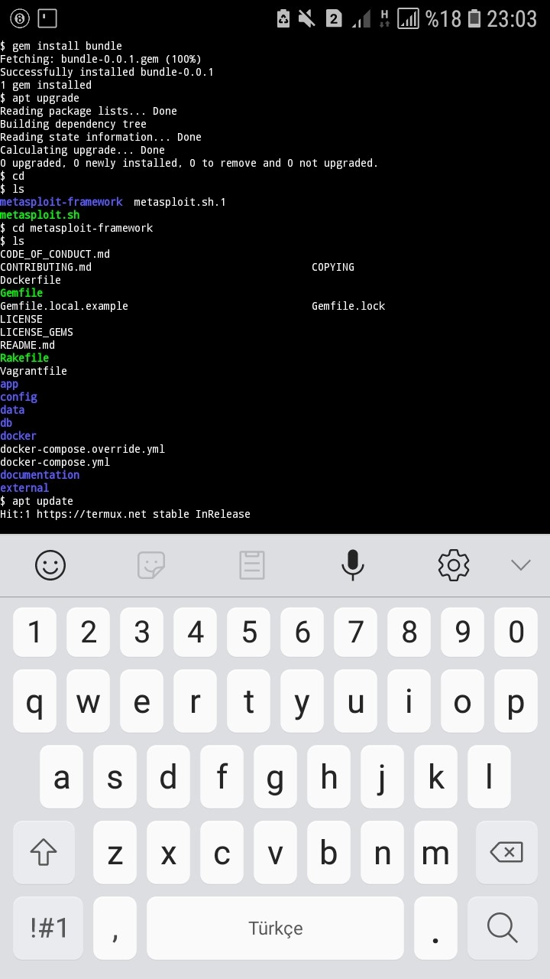This screenshot has height=979, width=550.
Task: Tap the microphone voice input icon
Action: (352, 565)
